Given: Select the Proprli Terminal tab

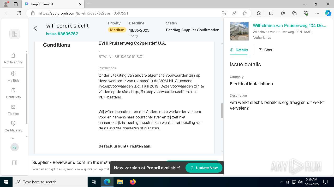Looking at the screenshot, I should pyautogui.click(x=53, y=4).
